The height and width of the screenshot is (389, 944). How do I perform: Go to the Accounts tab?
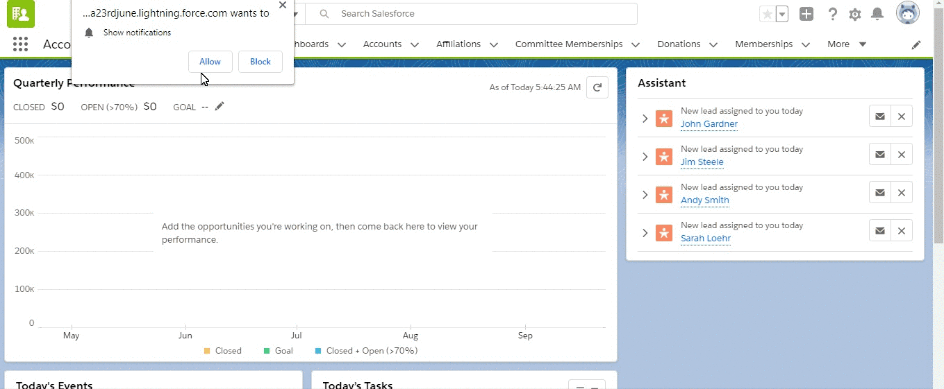click(382, 44)
